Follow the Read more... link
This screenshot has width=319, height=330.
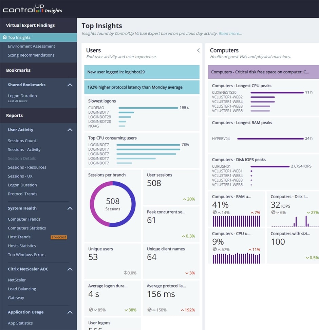(x=230, y=34)
